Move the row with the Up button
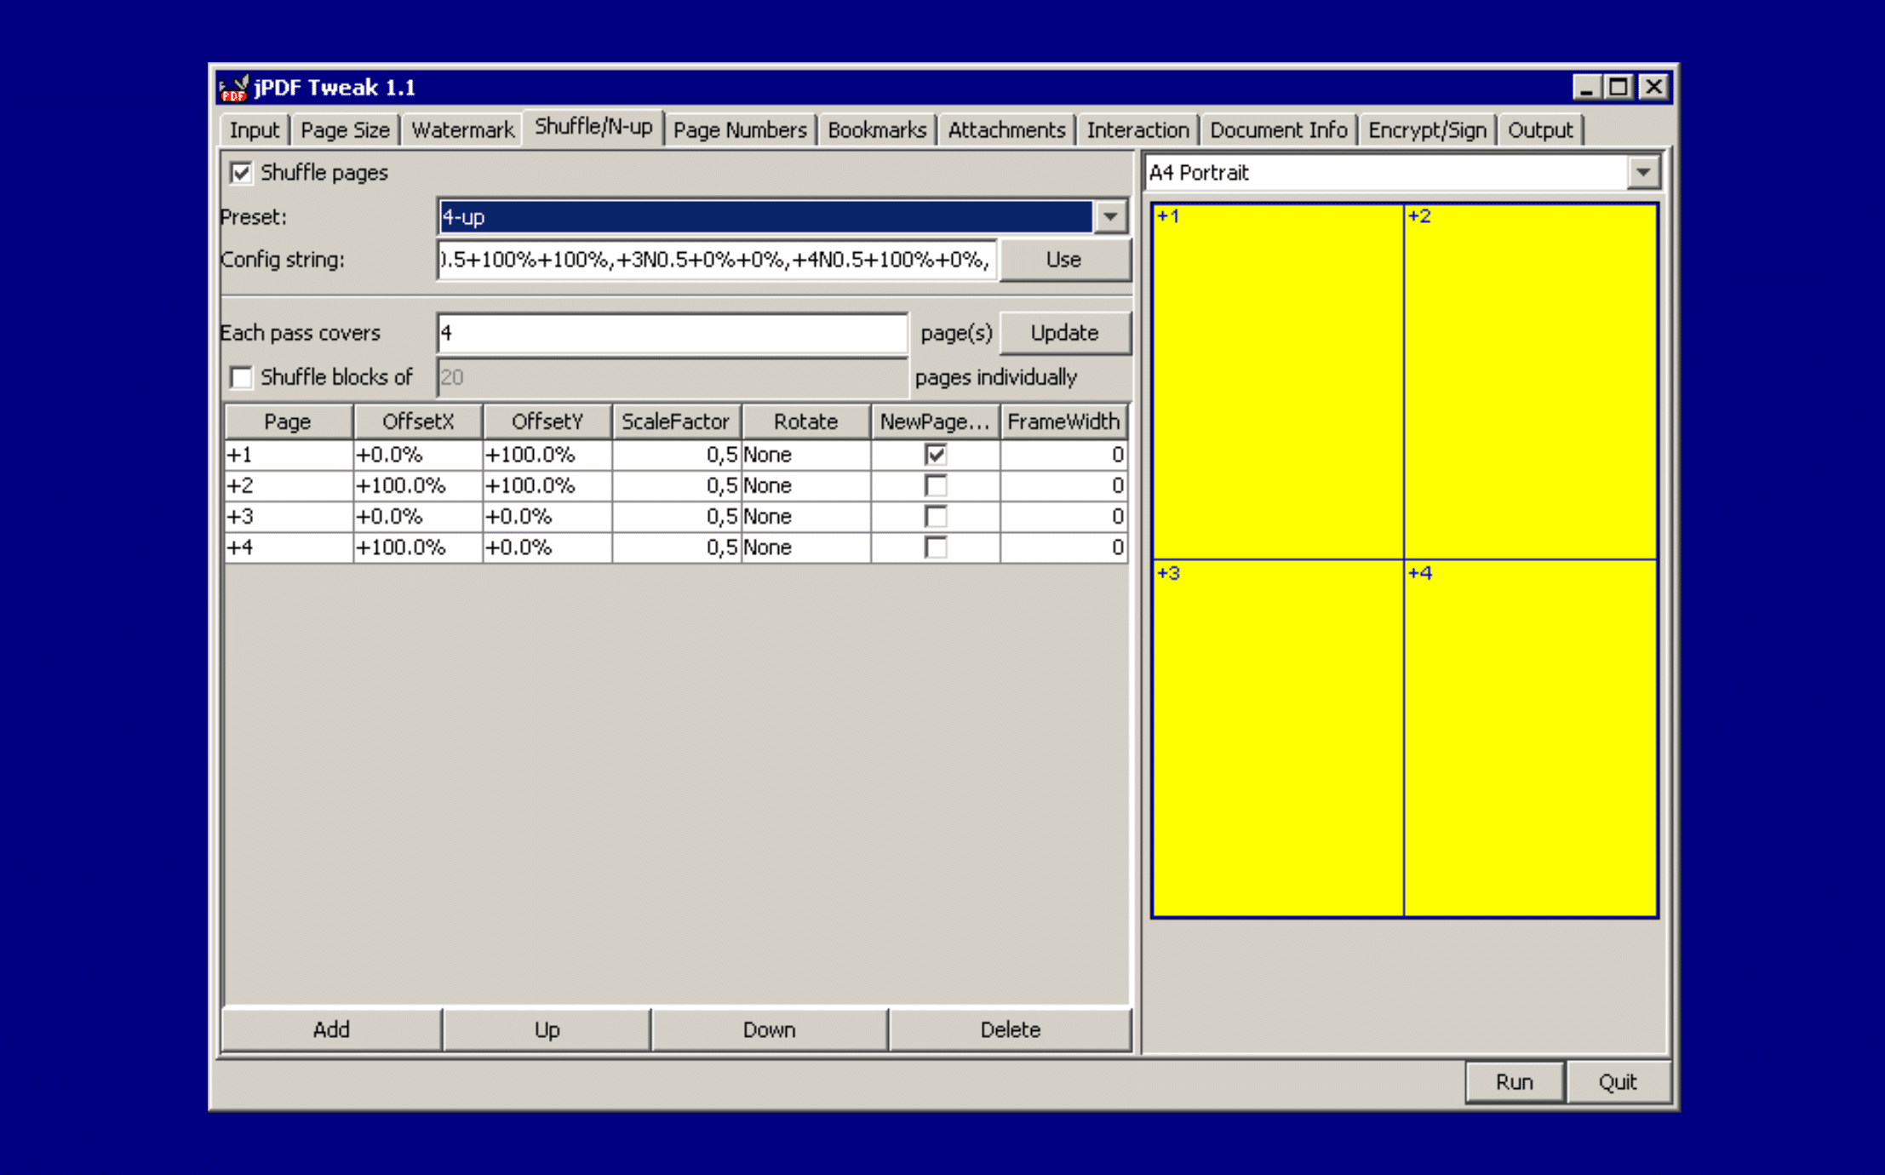Image resolution: width=1885 pixels, height=1175 pixels. tap(547, 1029)
